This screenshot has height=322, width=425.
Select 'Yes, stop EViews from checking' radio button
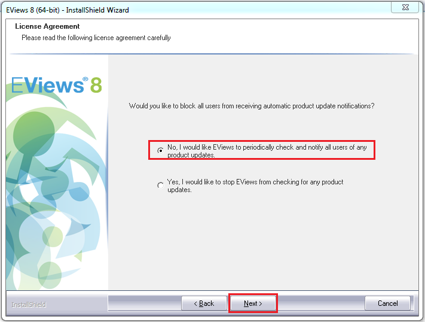click(x=160, y=186)
